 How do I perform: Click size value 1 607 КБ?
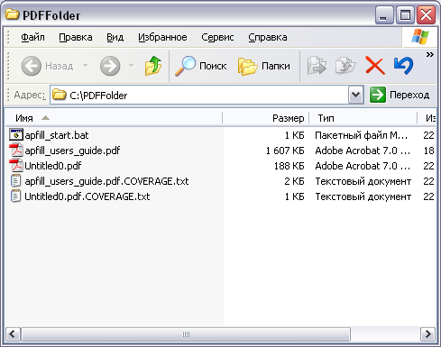pos(285,151)
